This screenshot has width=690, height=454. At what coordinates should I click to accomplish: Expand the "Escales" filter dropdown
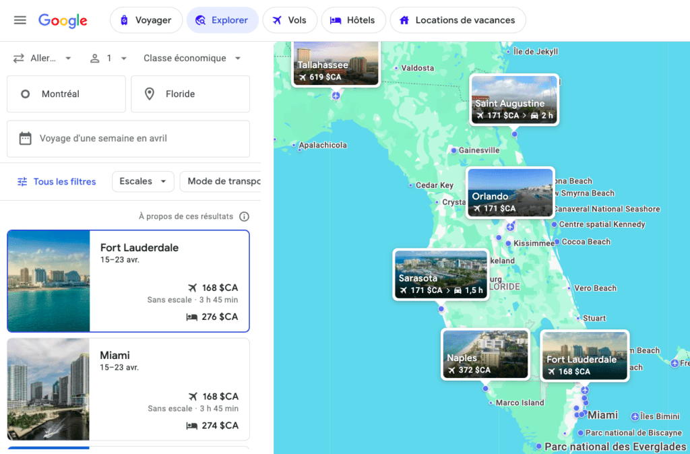[x=143, y=181]
